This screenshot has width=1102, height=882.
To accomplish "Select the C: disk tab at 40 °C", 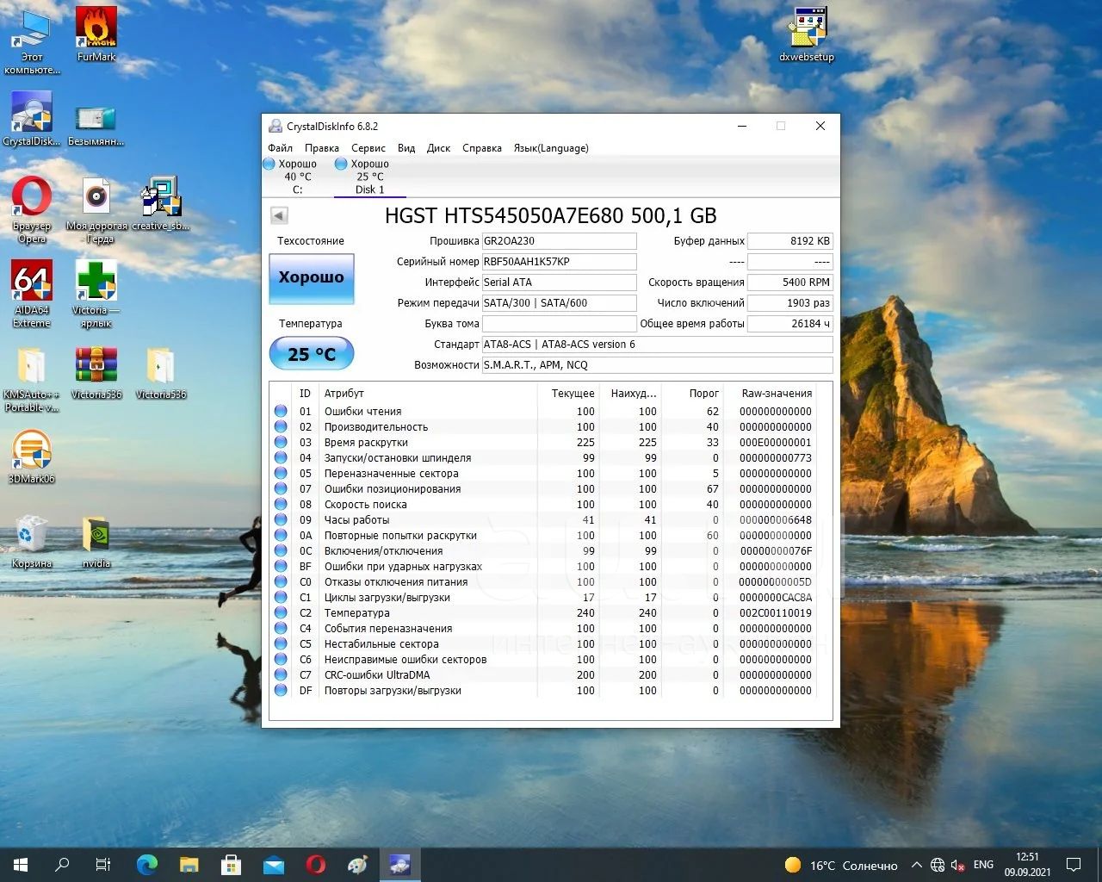I will pos(298,177).
